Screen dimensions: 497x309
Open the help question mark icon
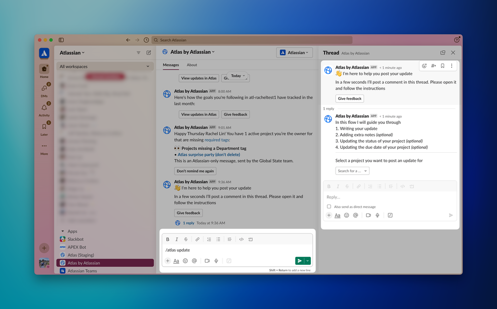coord(457,40)
